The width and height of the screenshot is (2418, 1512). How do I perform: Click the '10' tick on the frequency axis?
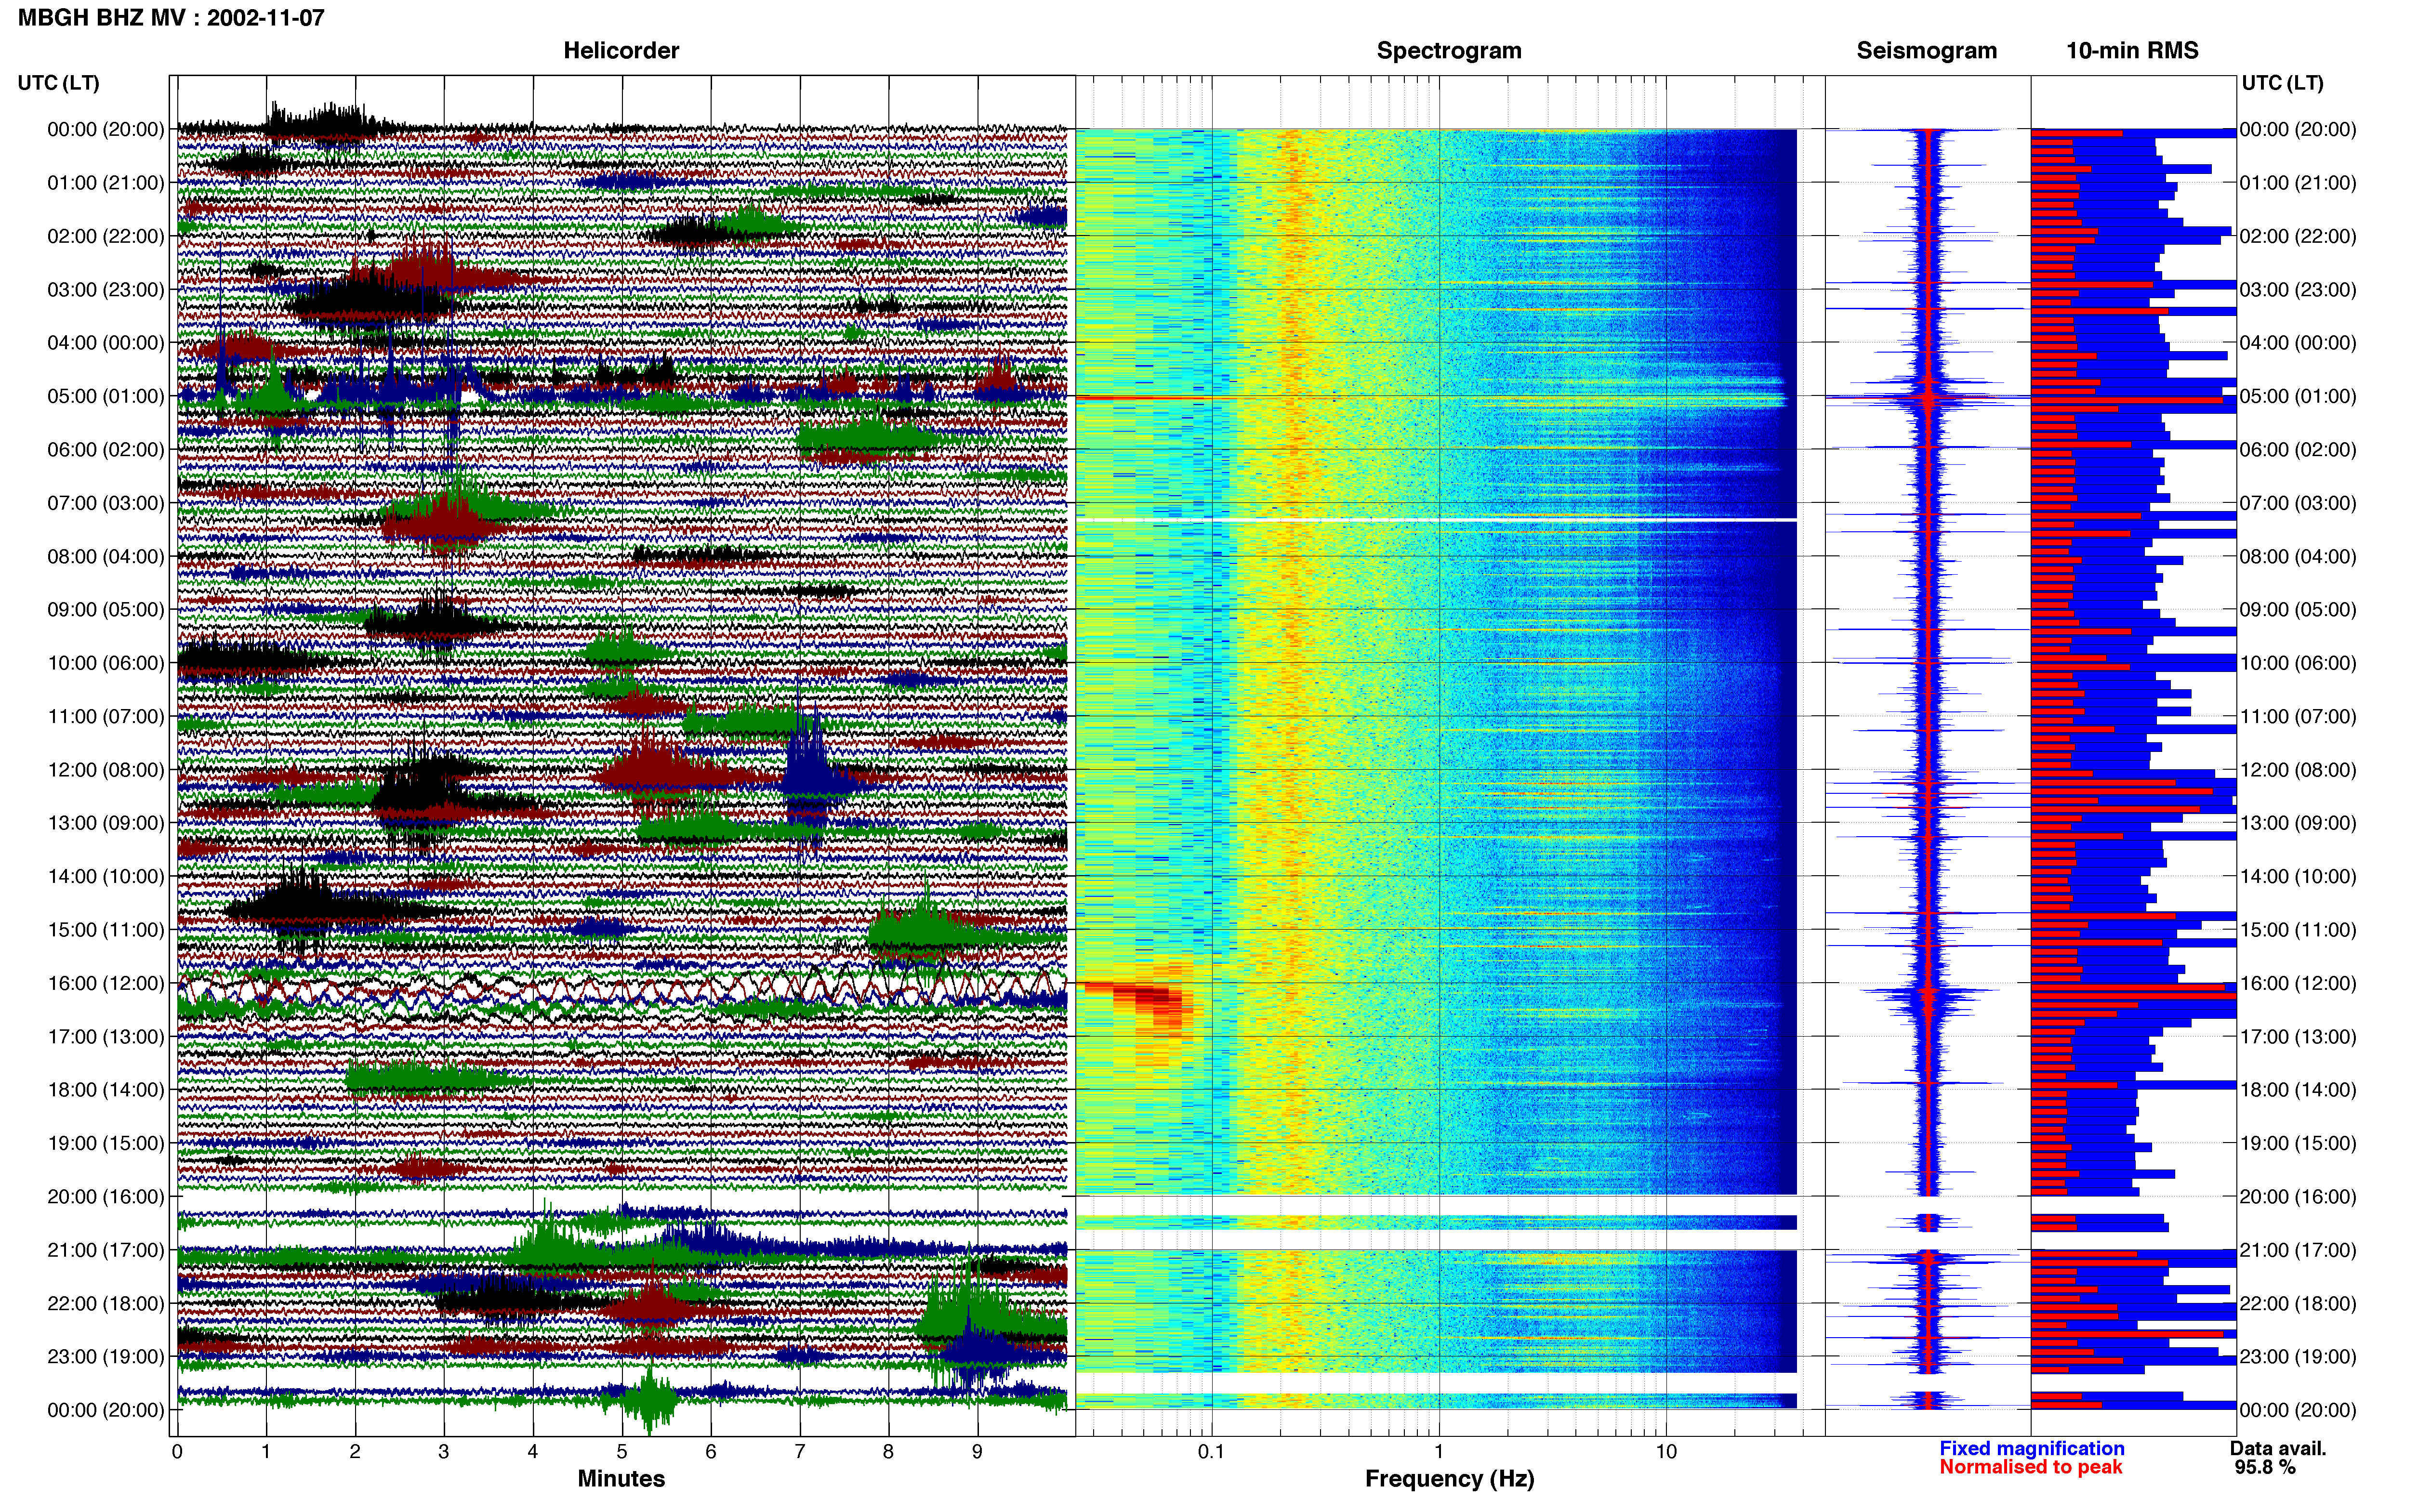pos(1666,1452)
